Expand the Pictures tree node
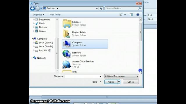This screenshot has height=104, width=186. coord(34,27)
